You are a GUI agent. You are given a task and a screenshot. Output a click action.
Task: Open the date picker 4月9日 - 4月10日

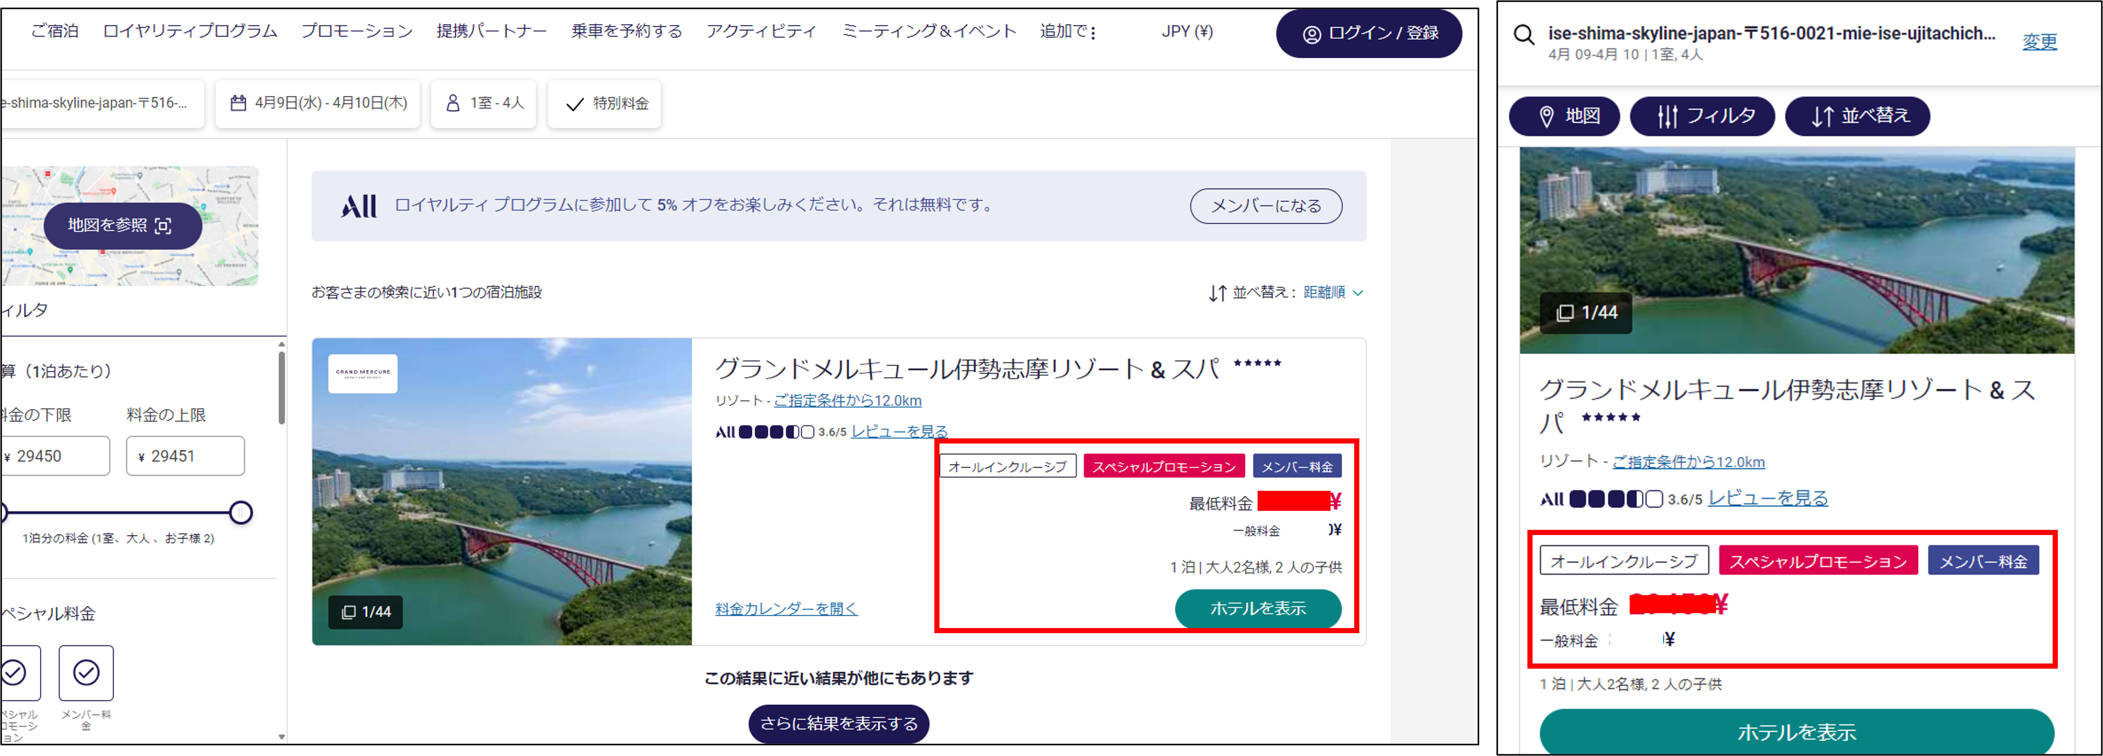[318, 104]
